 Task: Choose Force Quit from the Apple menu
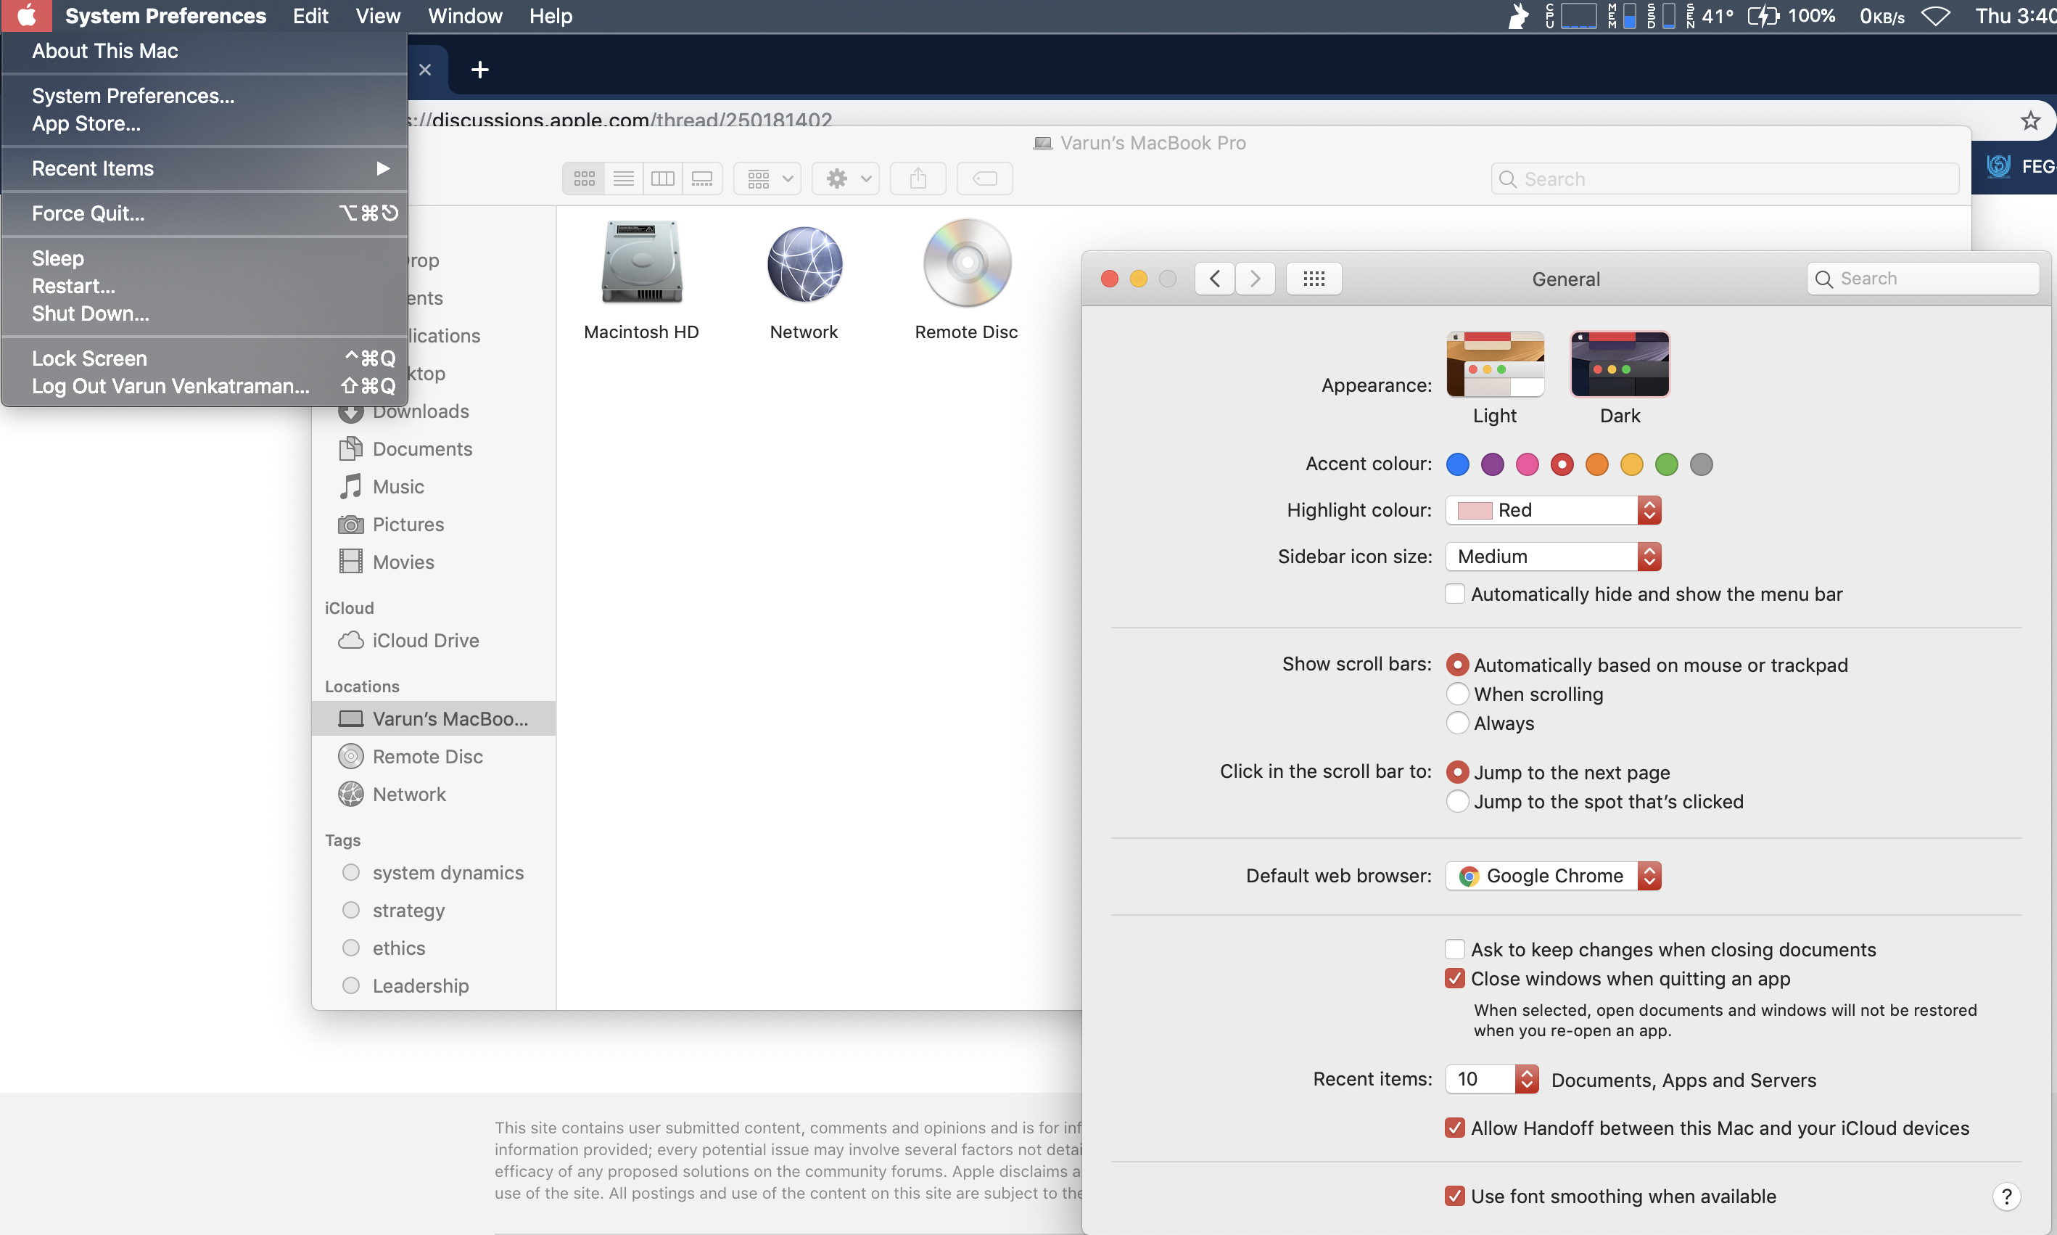88,214
